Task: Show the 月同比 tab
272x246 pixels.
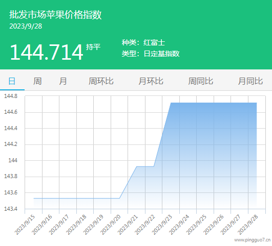Action: [250, 81]
